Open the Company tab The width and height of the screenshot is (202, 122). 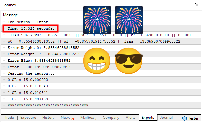(x=111, y=118)
